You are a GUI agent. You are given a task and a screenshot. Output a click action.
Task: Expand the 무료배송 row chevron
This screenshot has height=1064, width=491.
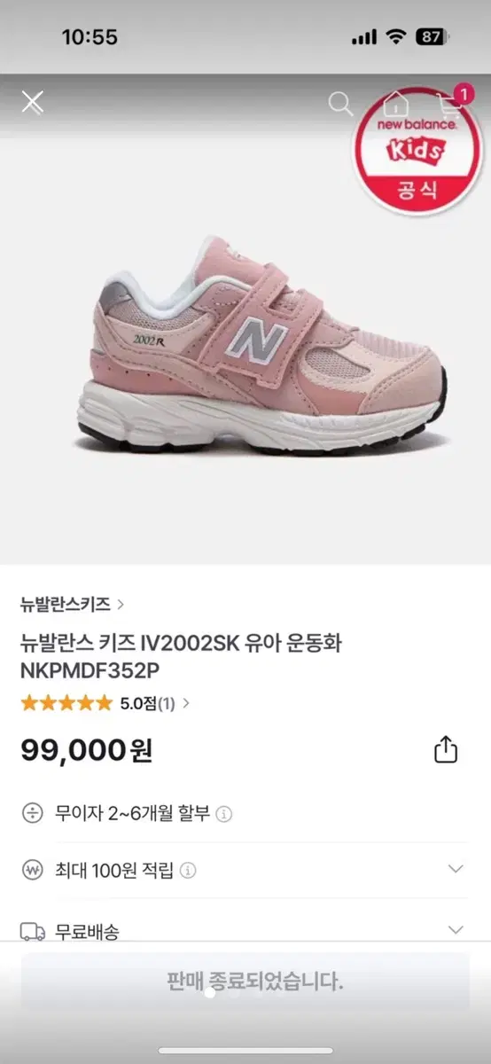[456, 930]
